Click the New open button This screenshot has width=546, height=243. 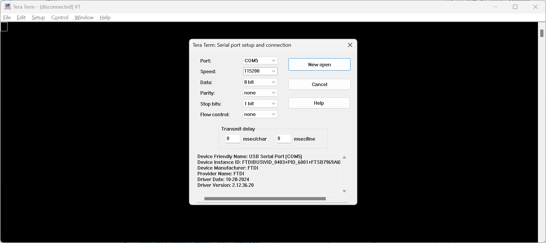(320, 65)
